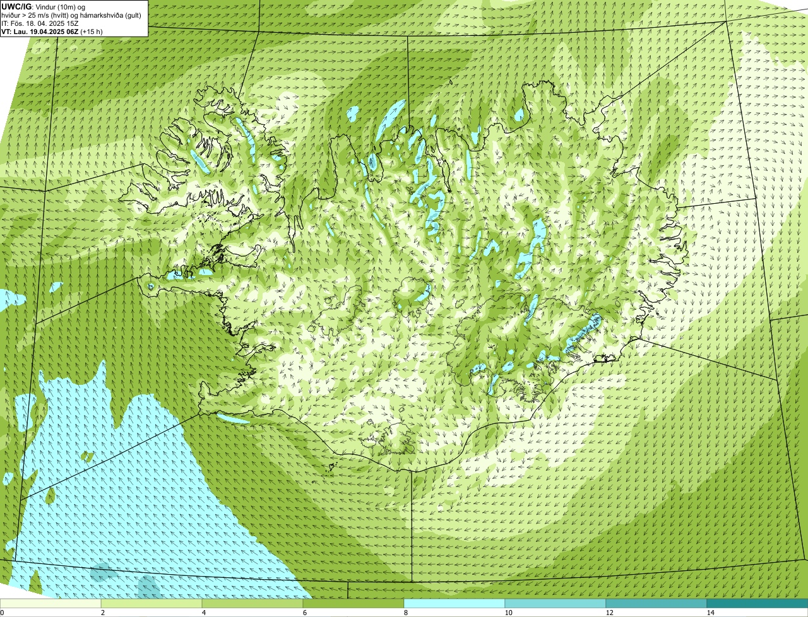
Task: Select the pale cyan 8–10 legend swatch
Action: click(454, 603)
